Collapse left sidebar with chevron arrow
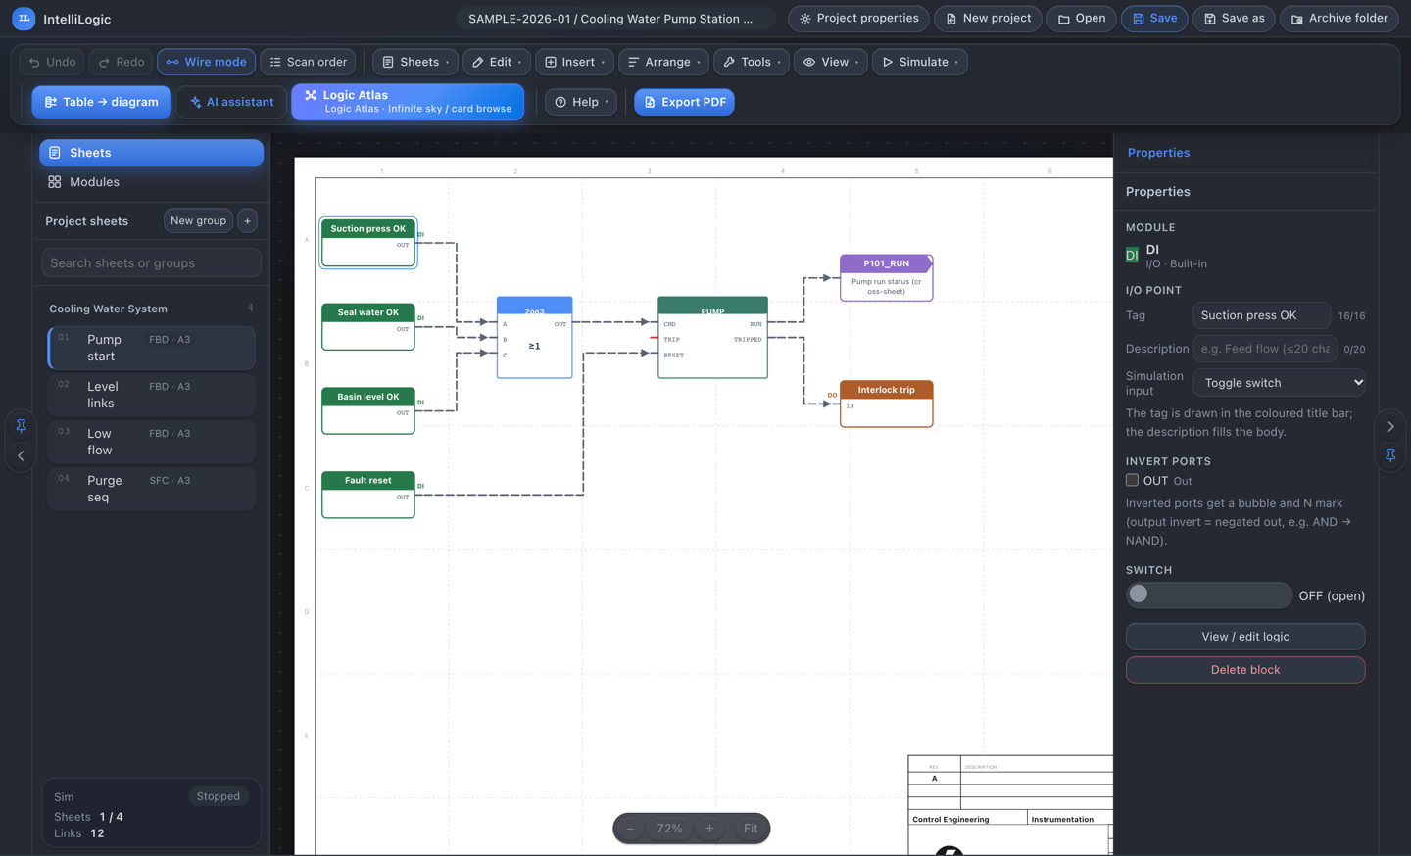The image size is (1411, 856). point(22,455)
